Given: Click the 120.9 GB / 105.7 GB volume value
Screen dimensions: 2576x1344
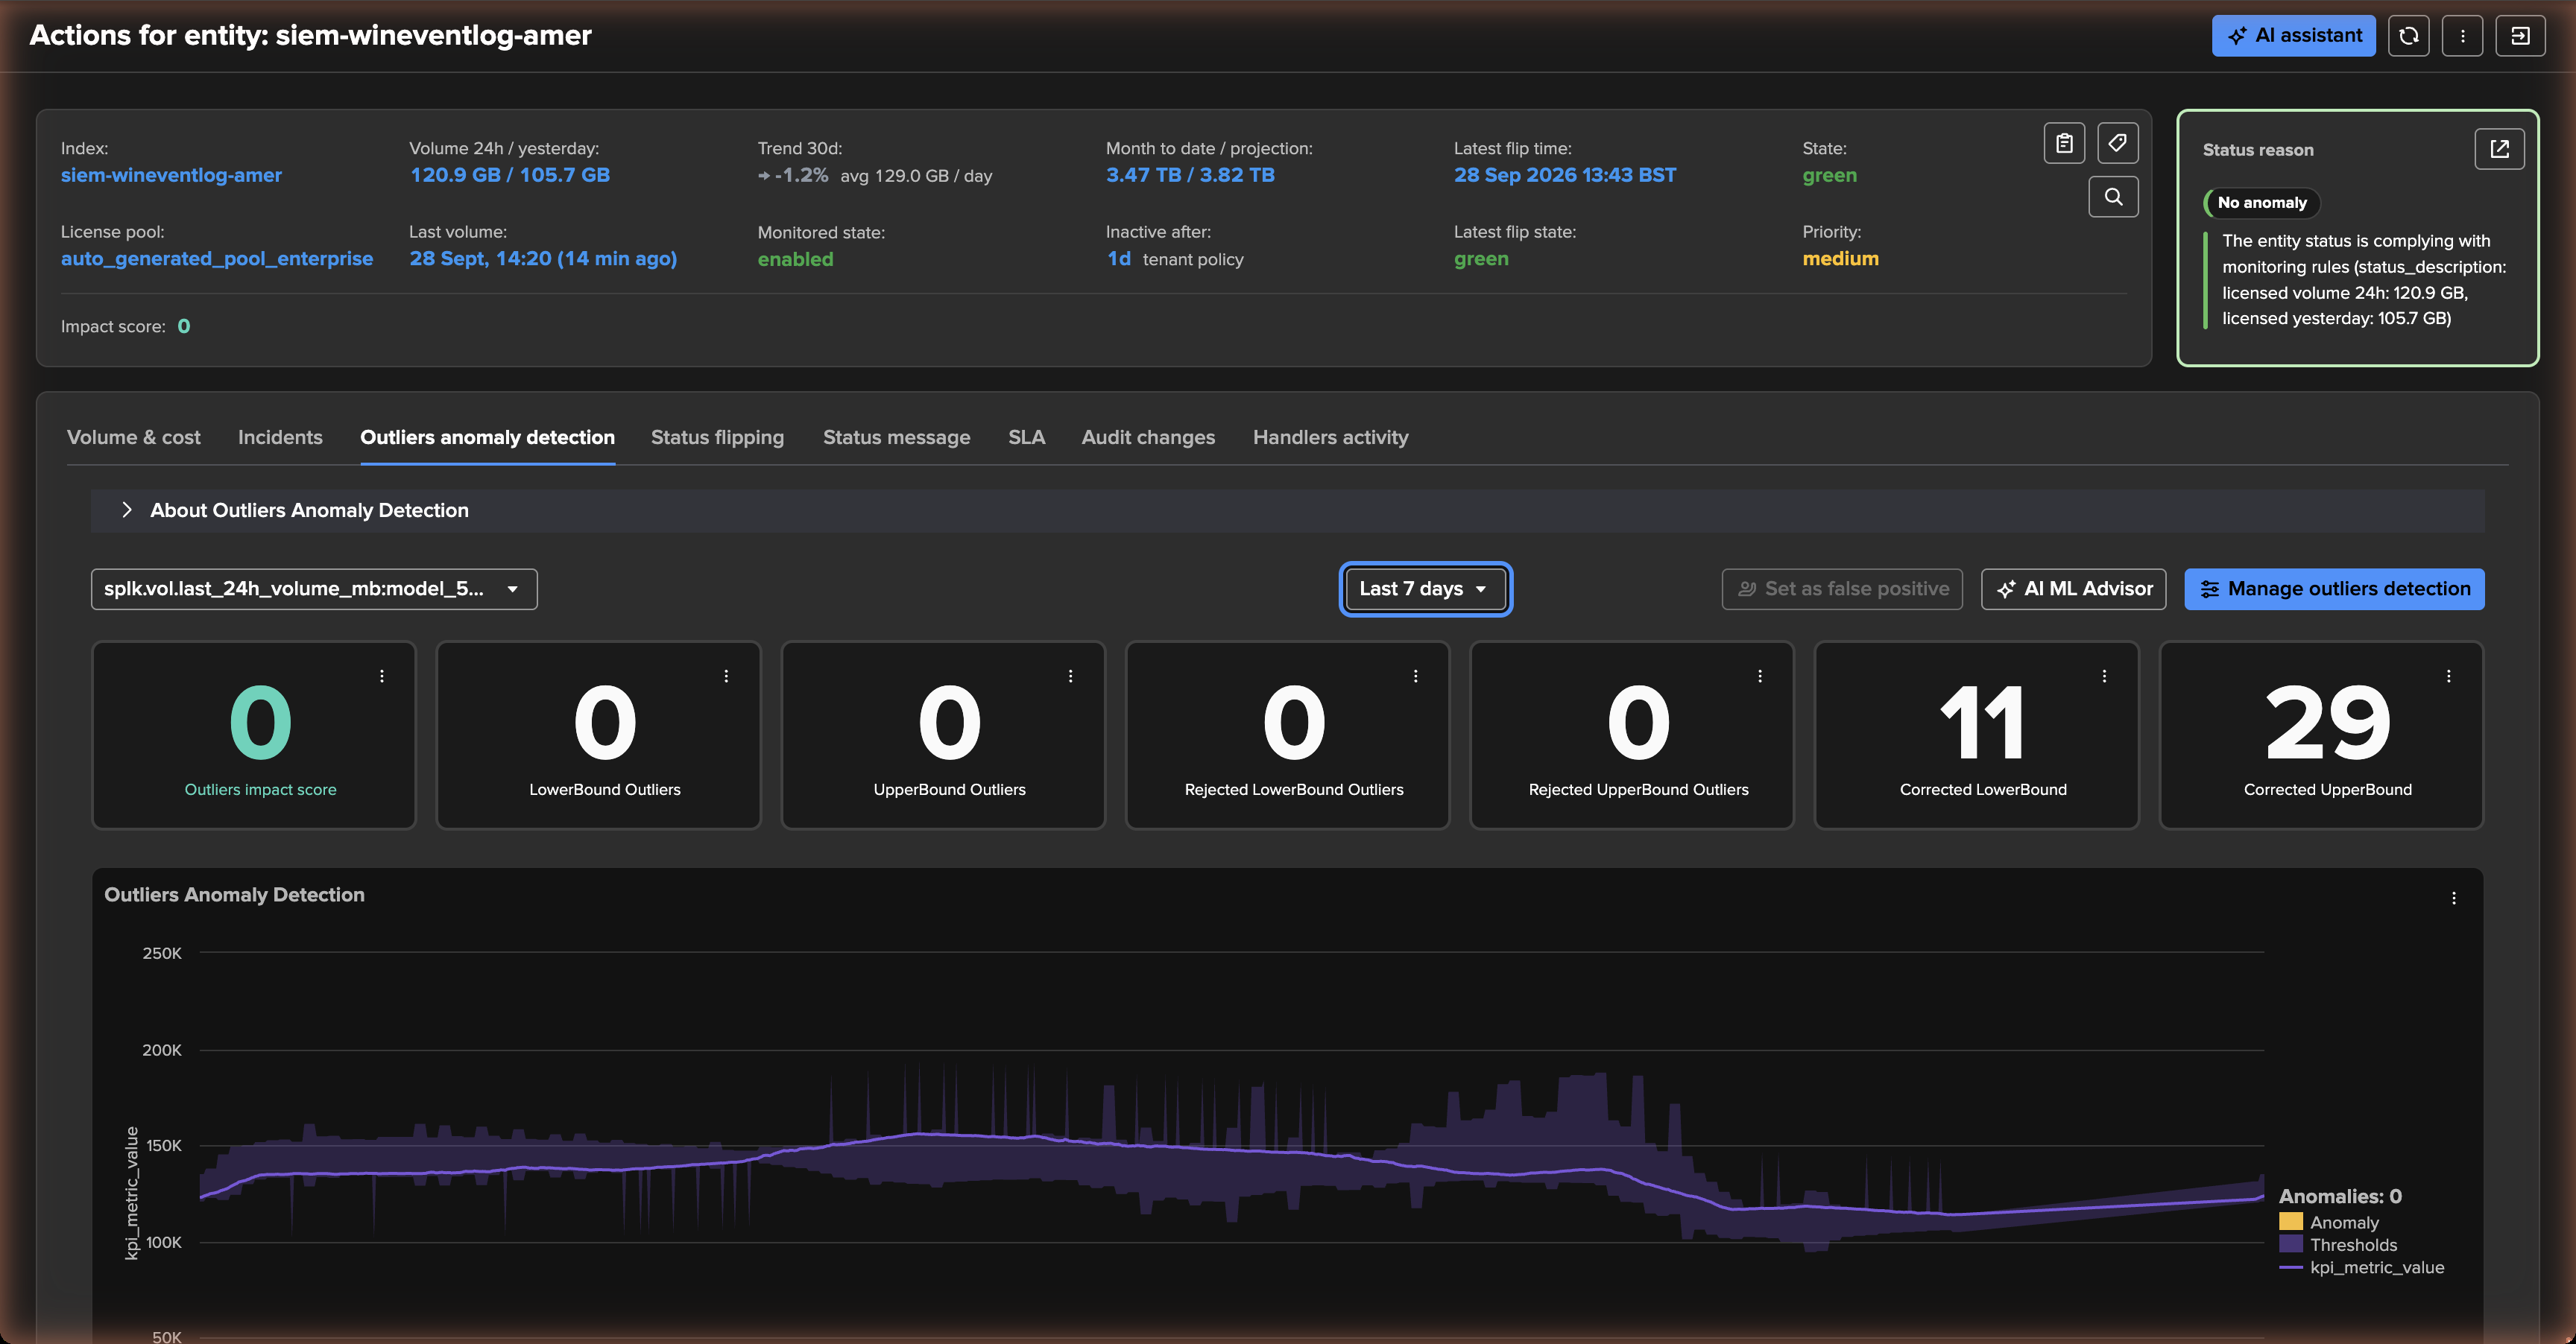Looking at the screenshot, I should [510, 175].
